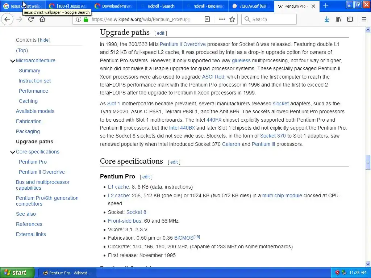Open the page actions three-dot menu
Viewport: 371px width, 278px height.
[222, 20]
